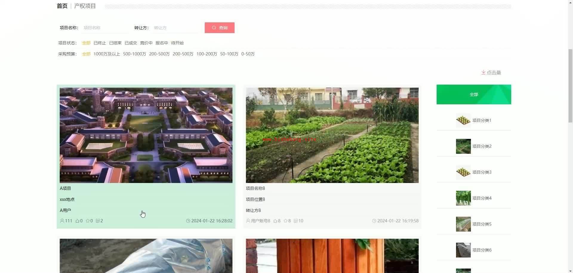573x273 pixels.
Task: Click the scrollbar down arrow
Action: point(570,271)
